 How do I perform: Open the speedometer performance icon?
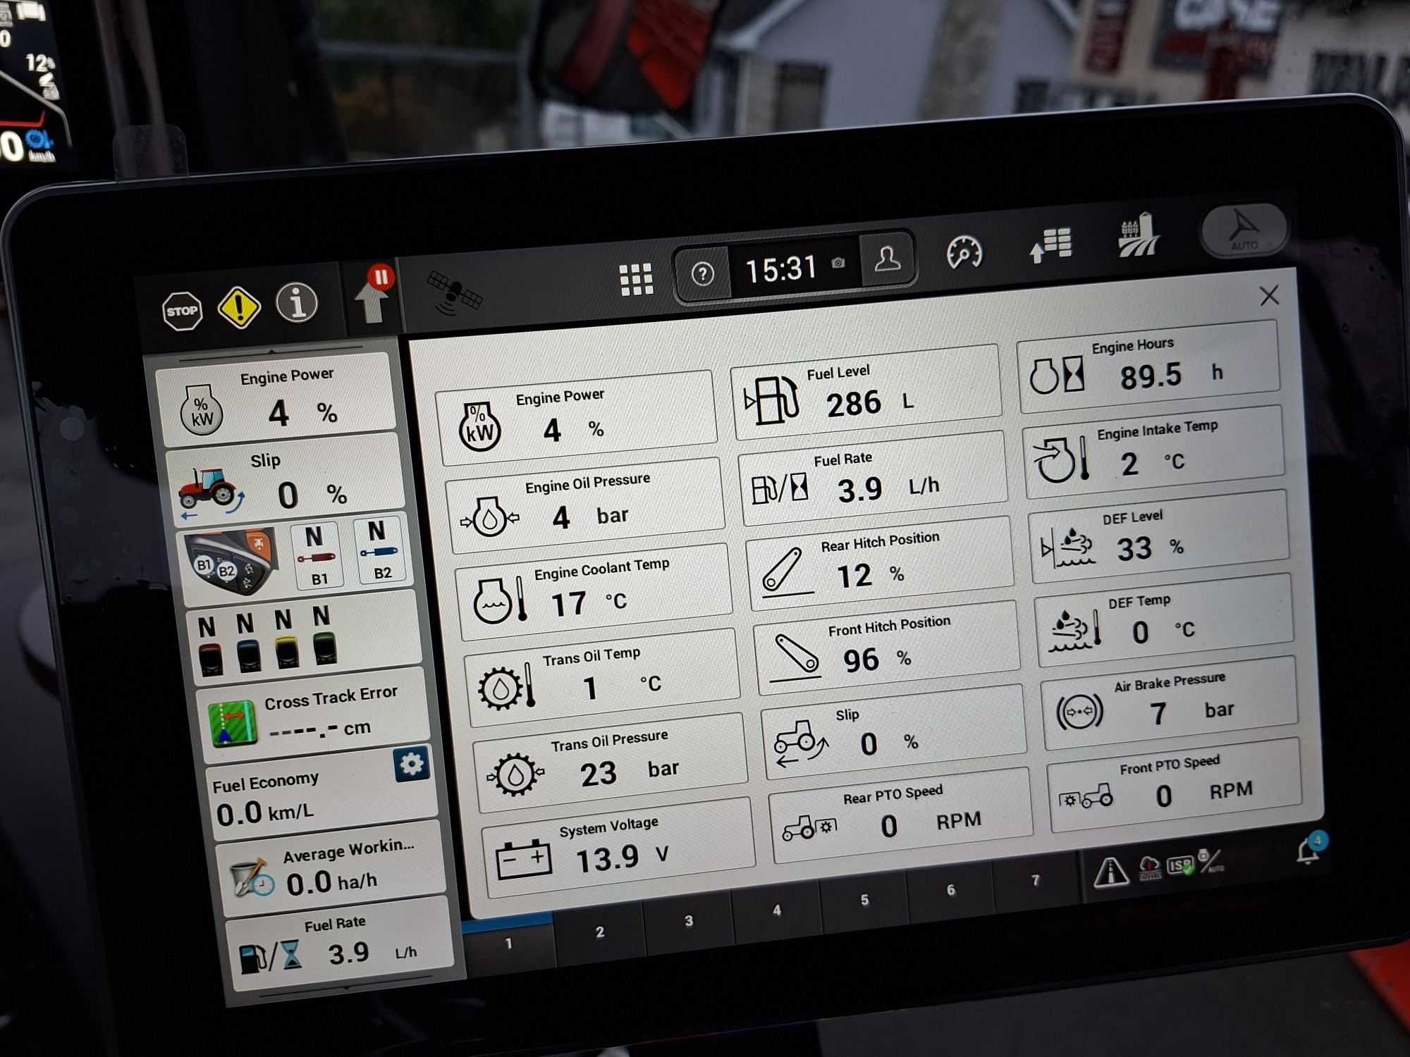pos(964,252)
